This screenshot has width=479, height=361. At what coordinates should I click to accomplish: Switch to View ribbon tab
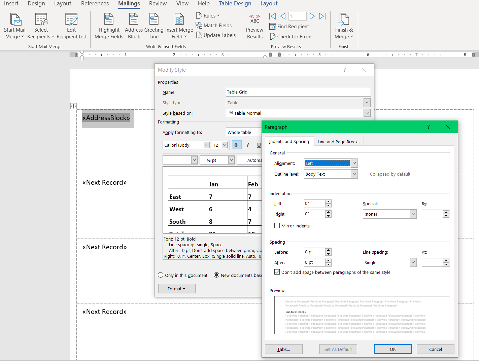(x=182, y=4)
